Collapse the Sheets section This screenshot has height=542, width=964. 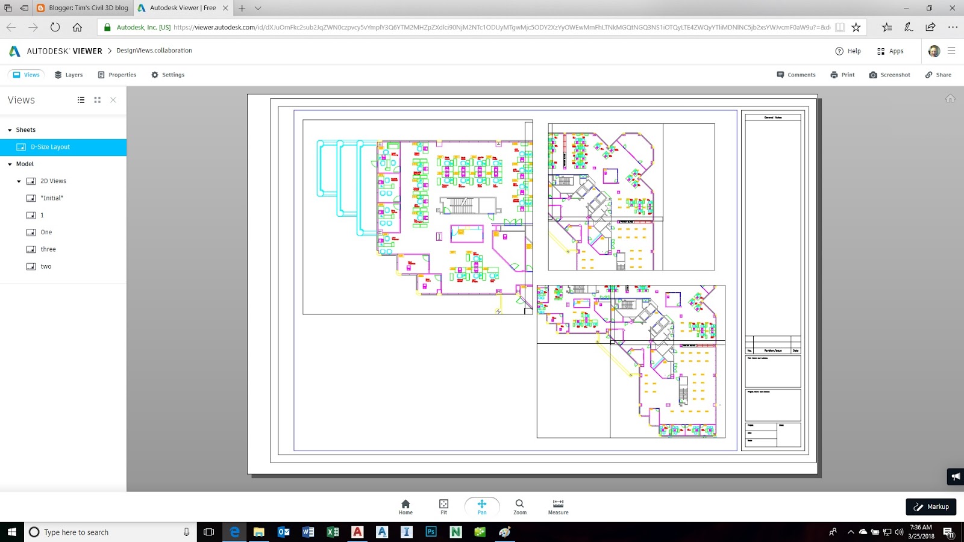[10, 129]
